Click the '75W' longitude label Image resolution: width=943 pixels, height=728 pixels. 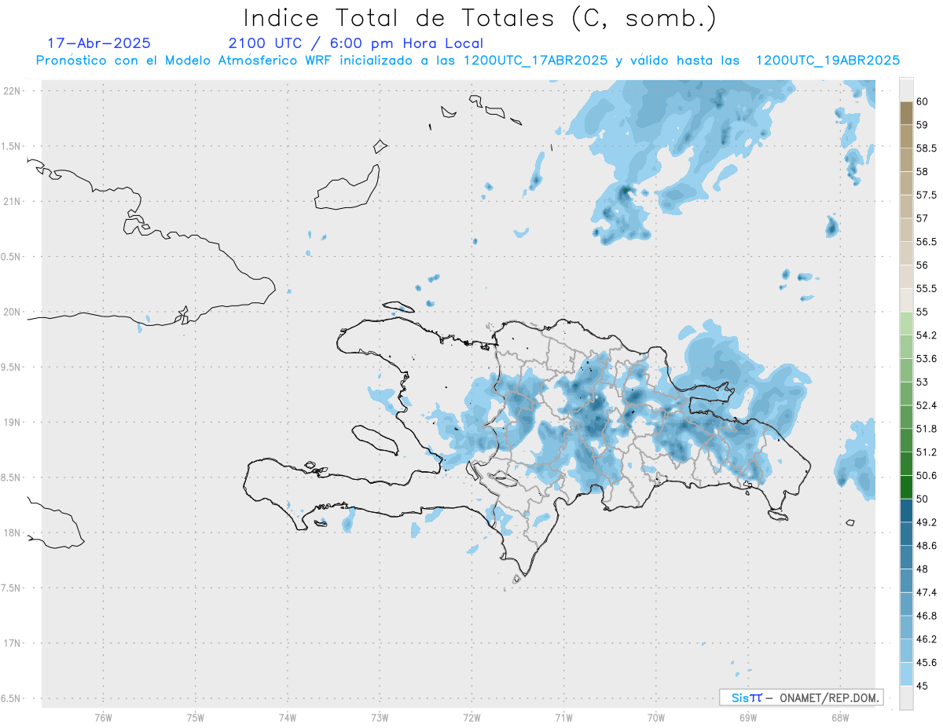[x=196, y=717]
